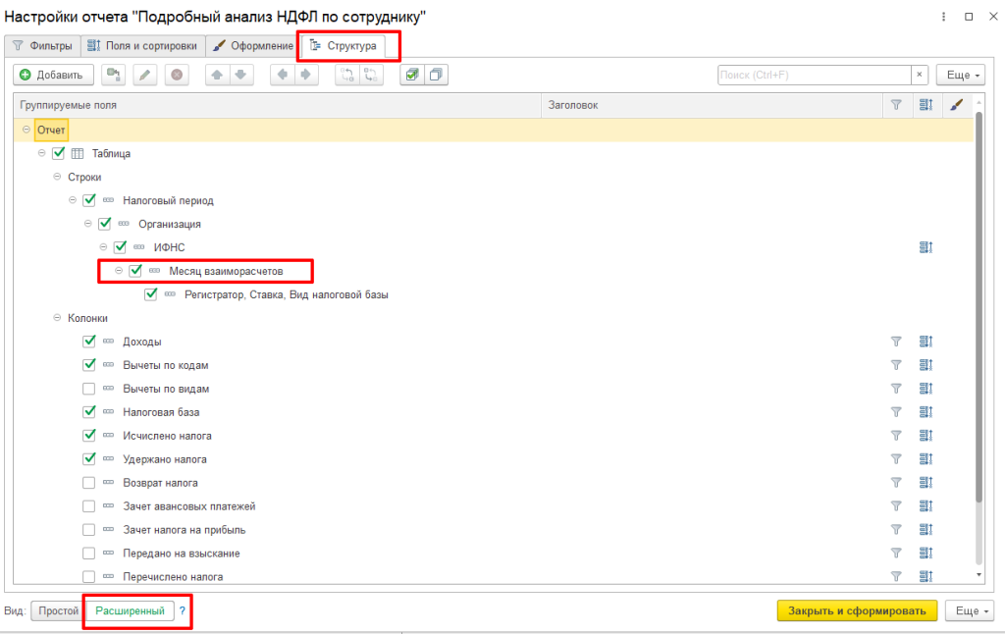The width and height of the screenshot is (1005, 634).
Task: Click the uncheck all items icon
Action: click(x=436, y=75)
